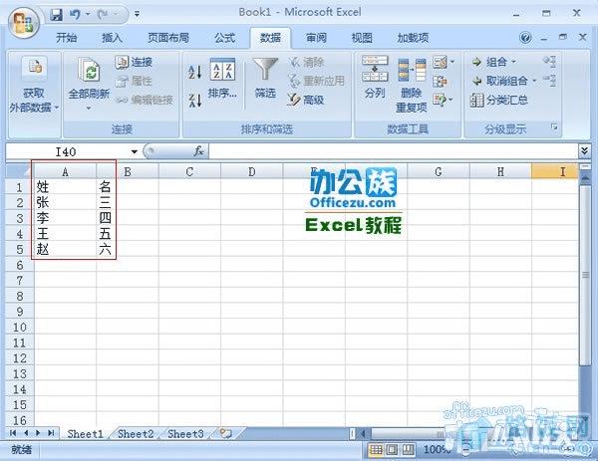The width and height of the screenshot is (598, 461).
Task: Open Excel Help question mark icon
Action: tap(525, 37)
